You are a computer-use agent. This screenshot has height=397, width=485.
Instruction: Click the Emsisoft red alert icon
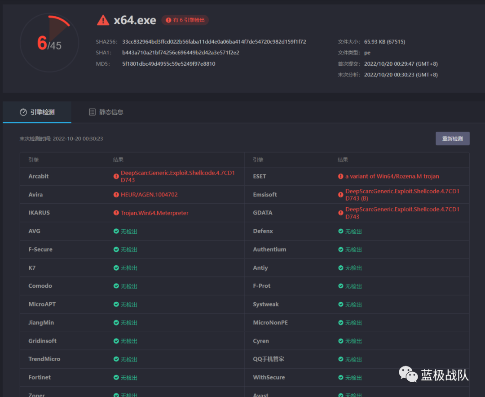[x=340, y=195]
